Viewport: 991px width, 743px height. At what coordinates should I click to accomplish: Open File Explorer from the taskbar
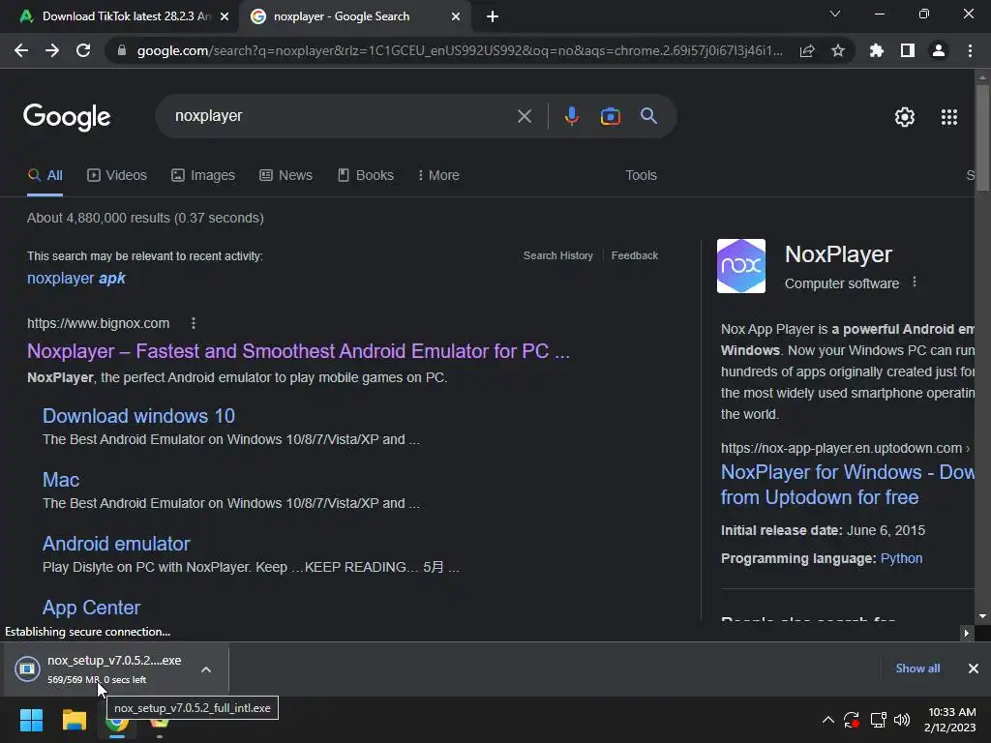click(x=74, y=720)
